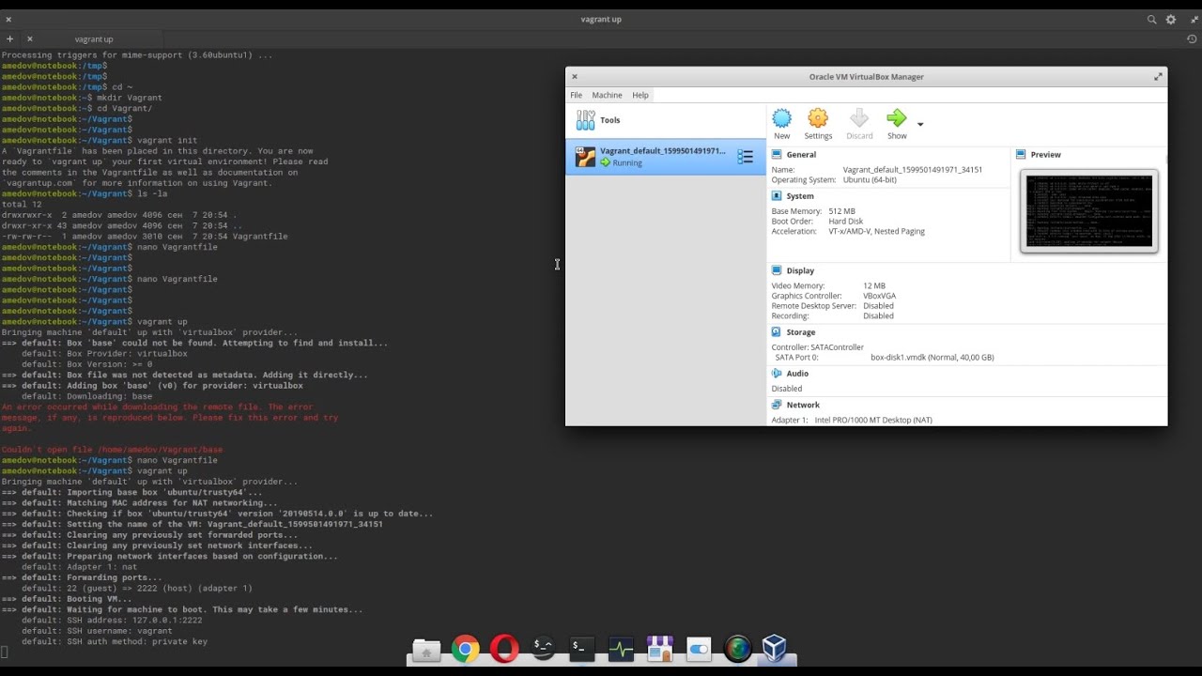
Task: Expand the dropdown arrow beside Show
Action: pos(920,124)
